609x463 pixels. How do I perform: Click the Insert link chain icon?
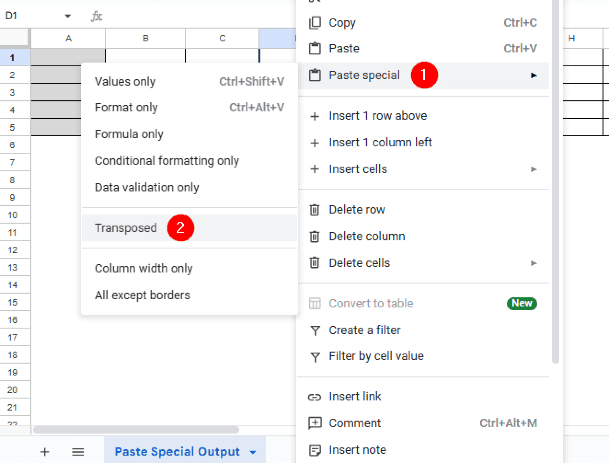314,397
